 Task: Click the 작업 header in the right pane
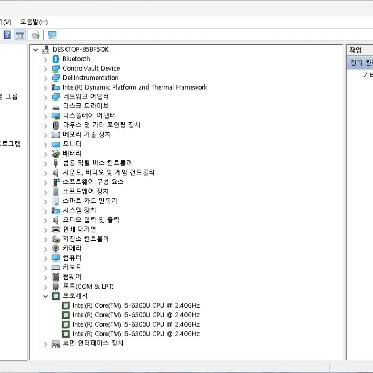(356, 50)
